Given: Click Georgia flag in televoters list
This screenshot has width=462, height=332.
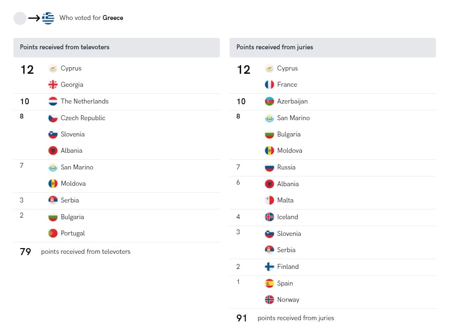Looking at the screenshot, I should click(x=53, y=85).
